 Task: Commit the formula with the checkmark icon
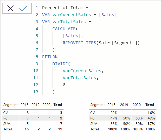point(23,8)
